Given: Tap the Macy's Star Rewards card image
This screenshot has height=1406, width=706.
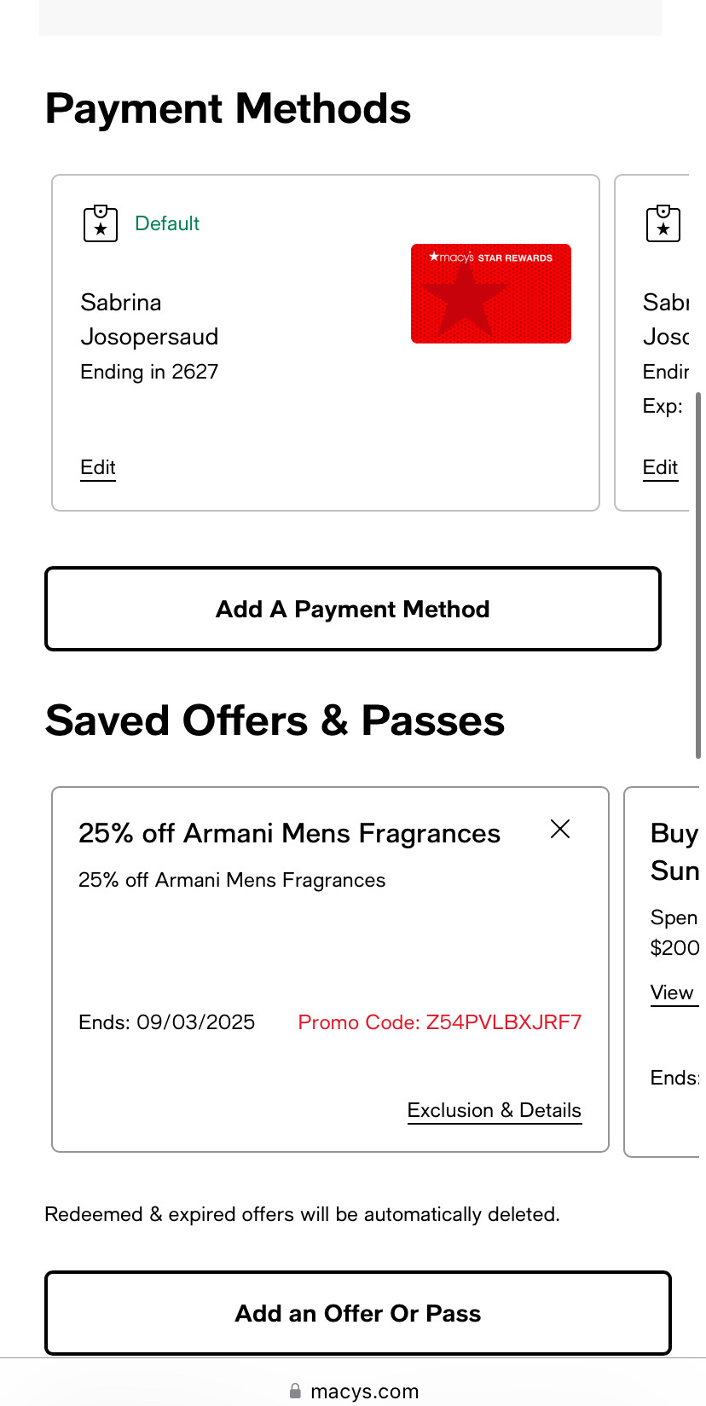Looking at the screenshot, I should coord(491,294).
